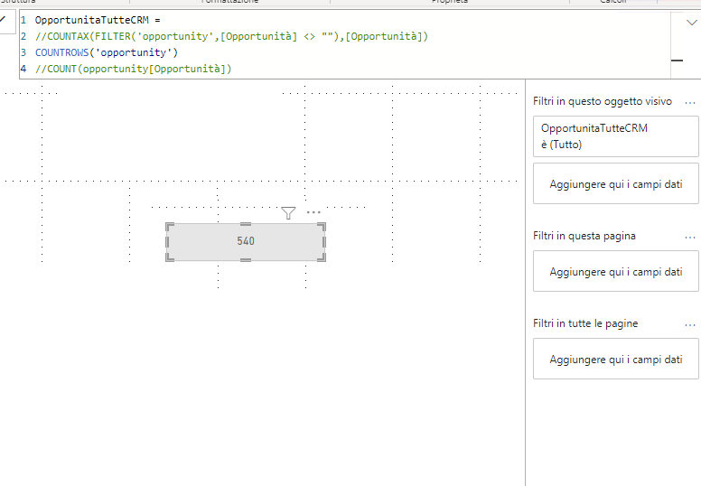Screen dimensions: 701x486
Task: Open ellipsis beside Filtri in tutte le pagine
Action: tap(690, 325)
